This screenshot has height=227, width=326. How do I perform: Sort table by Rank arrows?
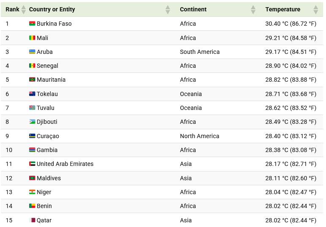[x=23, y=9]
